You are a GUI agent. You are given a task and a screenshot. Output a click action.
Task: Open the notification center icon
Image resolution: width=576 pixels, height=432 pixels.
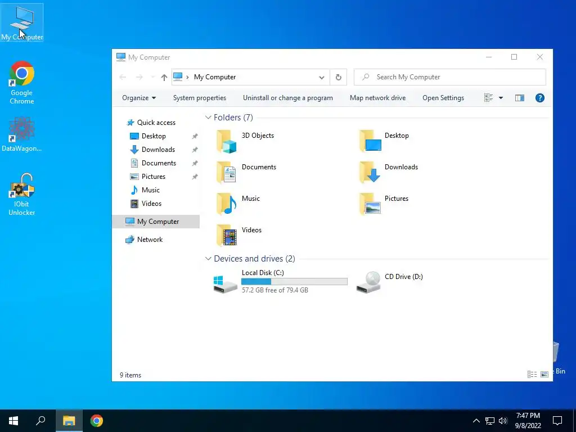click(557, 421)
